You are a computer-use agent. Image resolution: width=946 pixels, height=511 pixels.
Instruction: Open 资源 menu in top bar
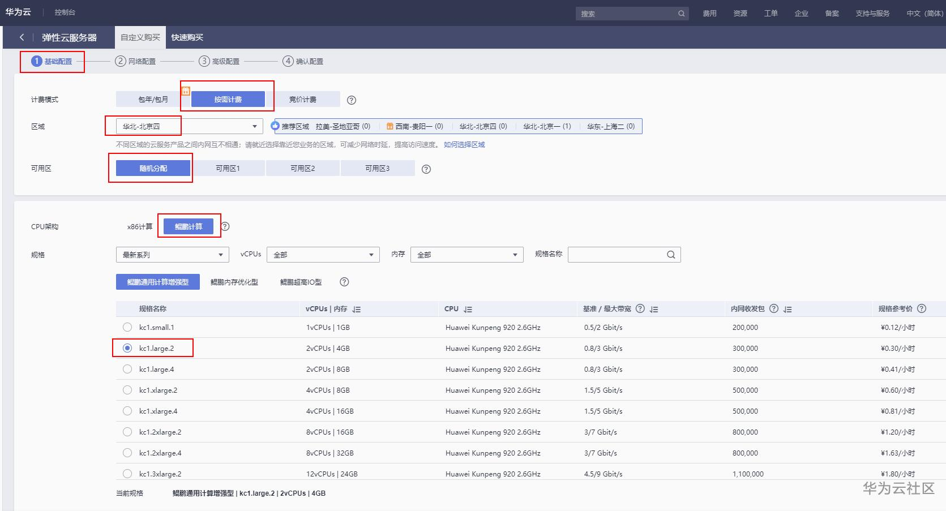[740, 14]
